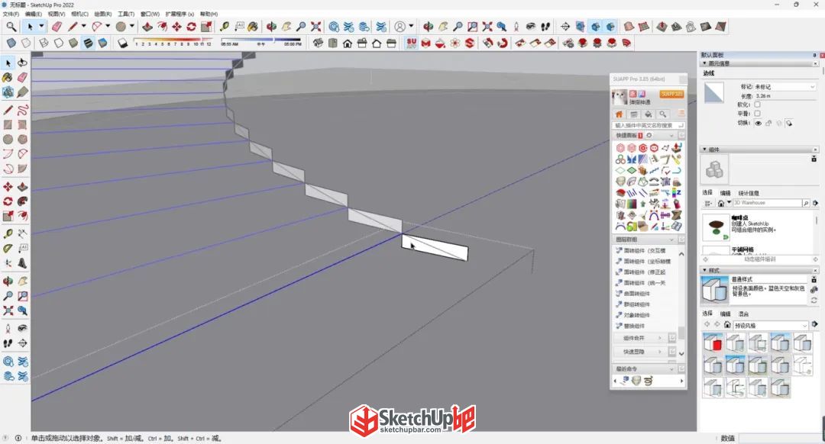
Task: Select the Walk footprints tool in left toolbar
Action: point(8,343)
